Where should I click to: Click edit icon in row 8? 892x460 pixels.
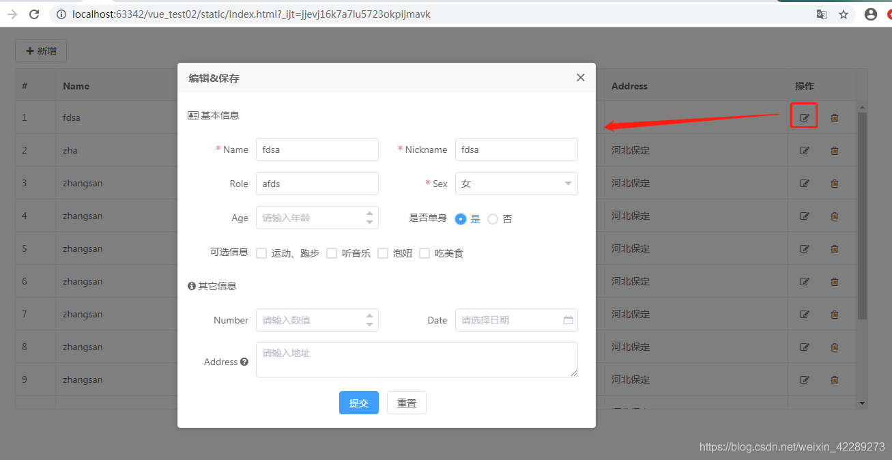[805, 347]
